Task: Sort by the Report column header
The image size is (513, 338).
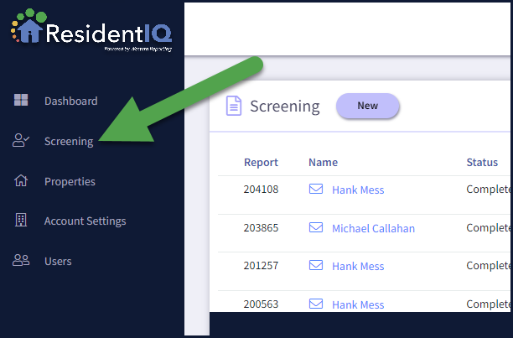Action: (261, 163)
